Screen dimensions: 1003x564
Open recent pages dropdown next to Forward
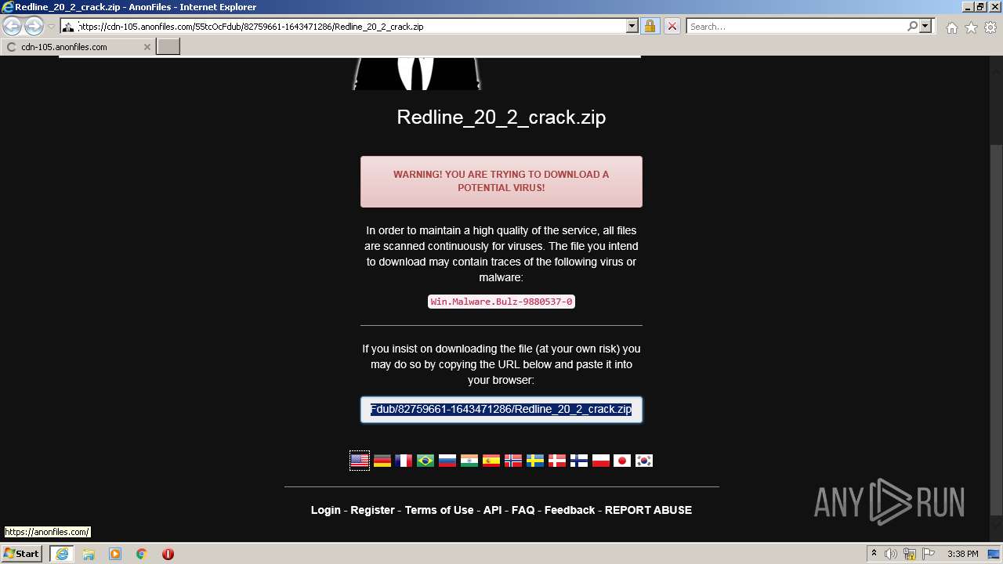(51, 27)
